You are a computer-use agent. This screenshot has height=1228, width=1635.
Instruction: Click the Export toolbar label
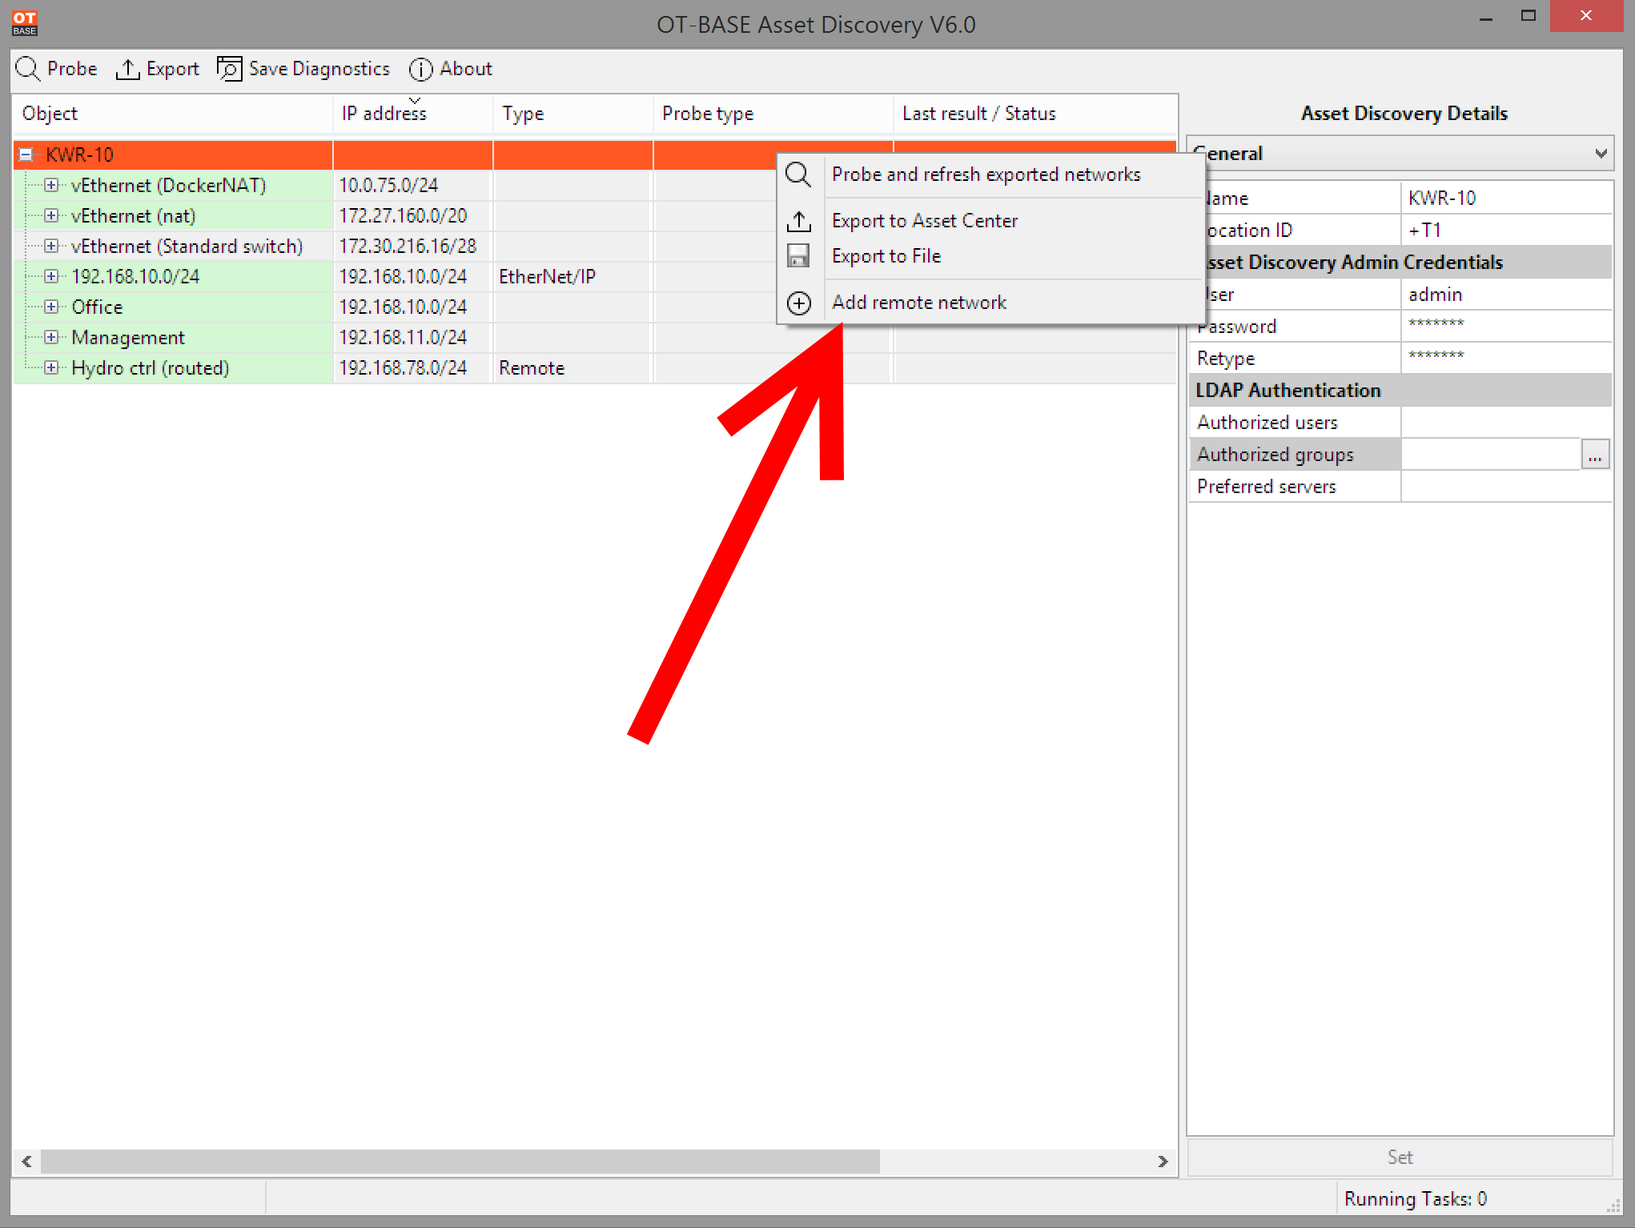(x=173, y=70)
